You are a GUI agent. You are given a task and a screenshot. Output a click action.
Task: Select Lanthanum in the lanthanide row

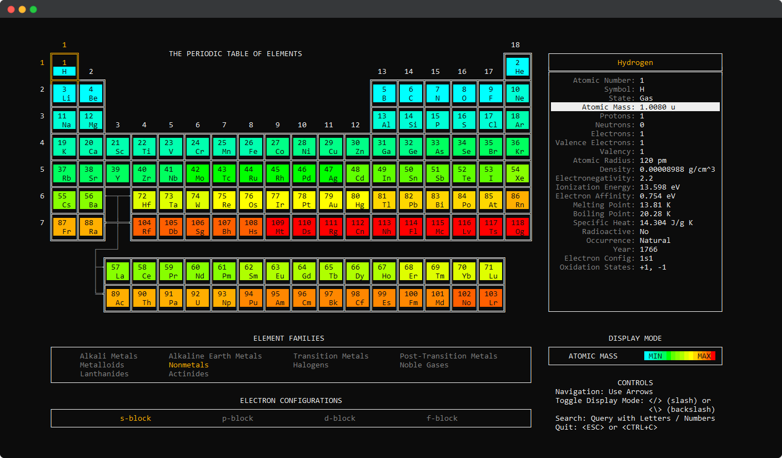pyautogui.click(x=118, y=271)
